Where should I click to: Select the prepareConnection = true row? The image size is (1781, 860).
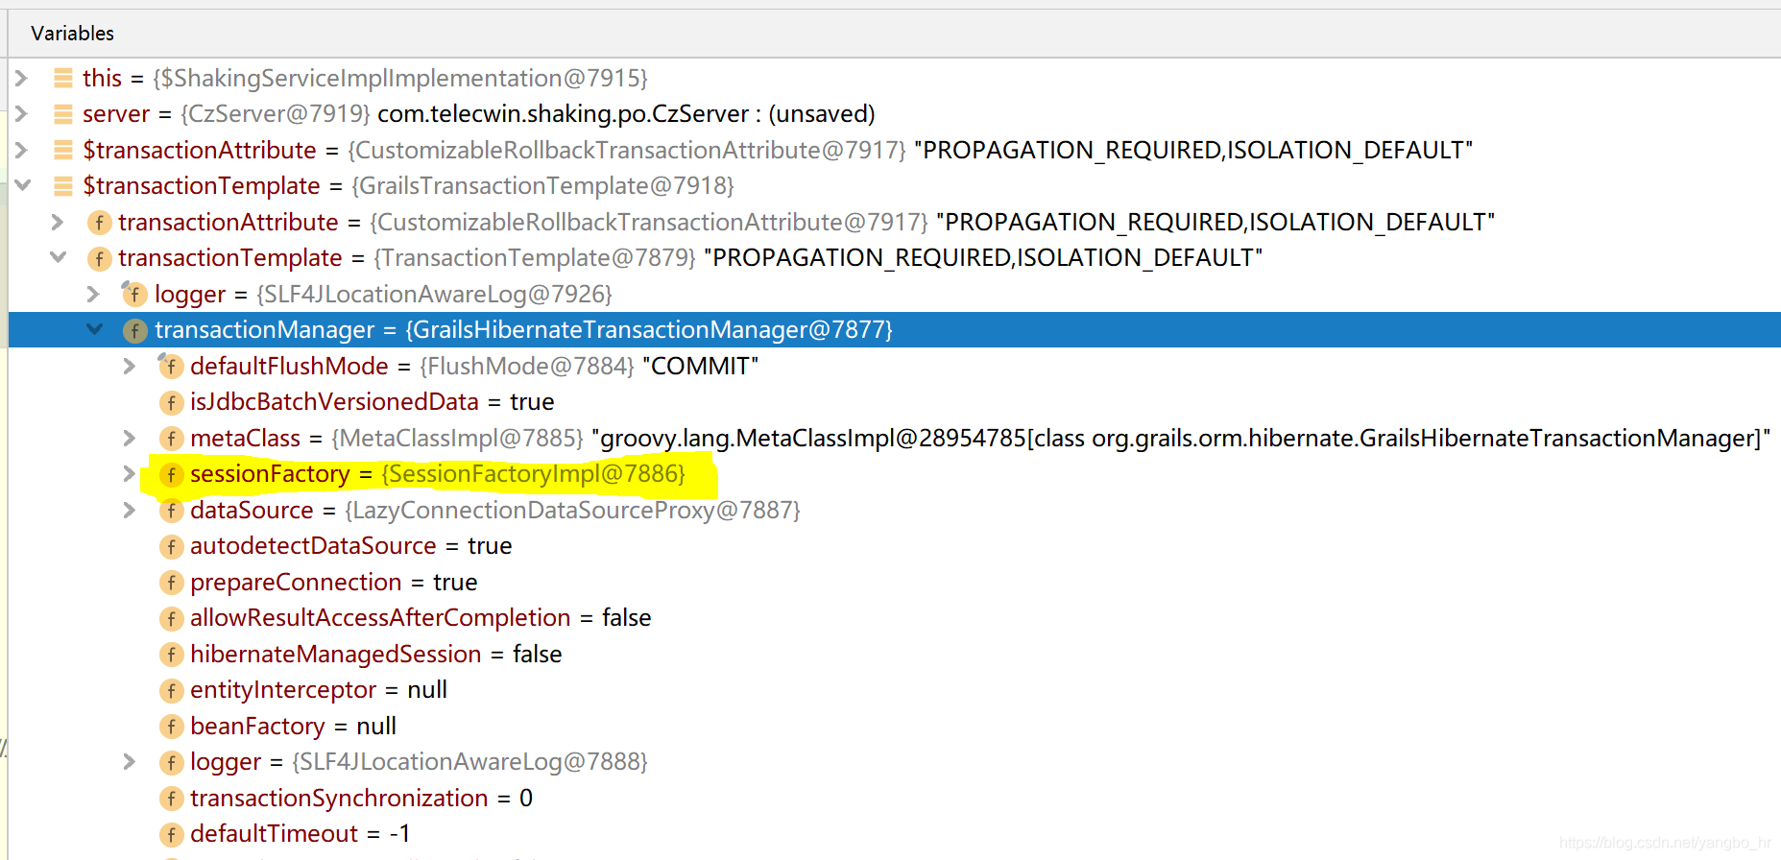coord(333,582)
